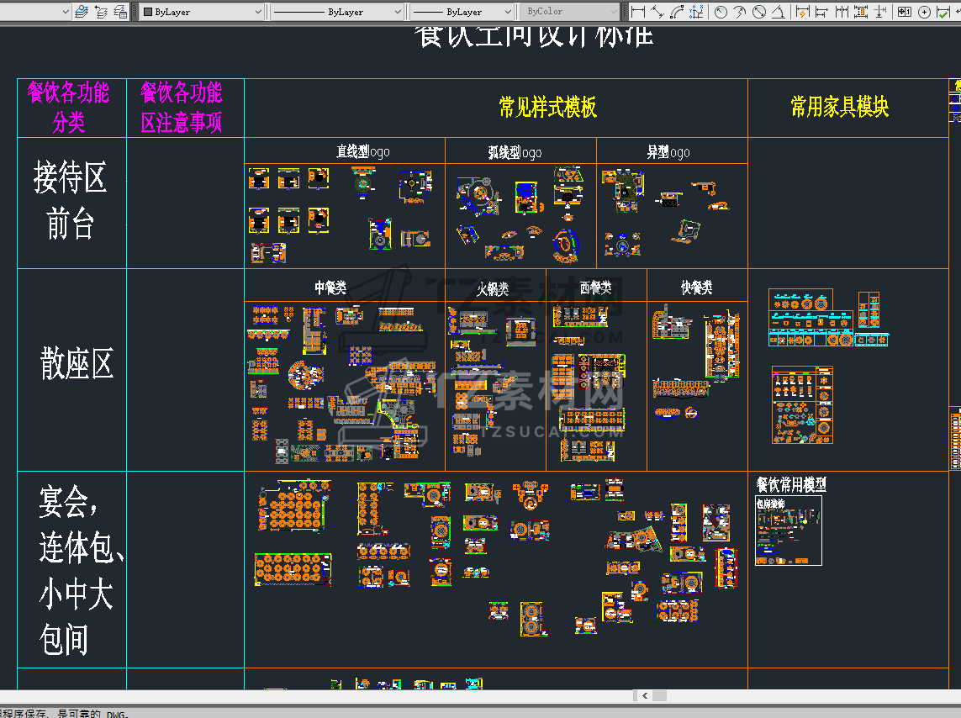Select the Ordinate dimension tool
This screenshot has height=718, width=961.
(696, 11)
